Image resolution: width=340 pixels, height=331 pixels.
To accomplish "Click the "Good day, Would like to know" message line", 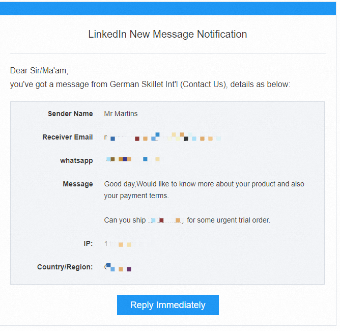I will 204,184.
